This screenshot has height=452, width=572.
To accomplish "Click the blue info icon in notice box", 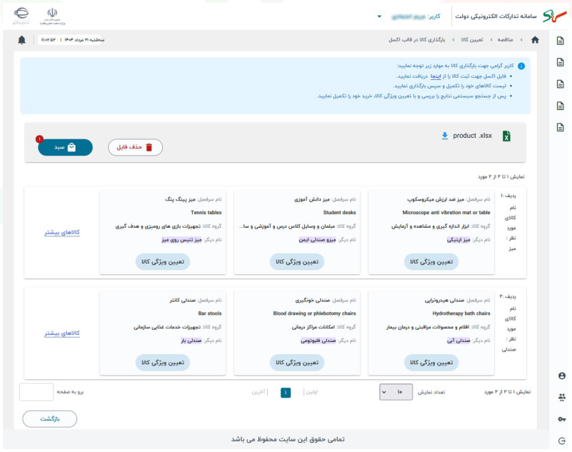I will [x=521, y=66].
